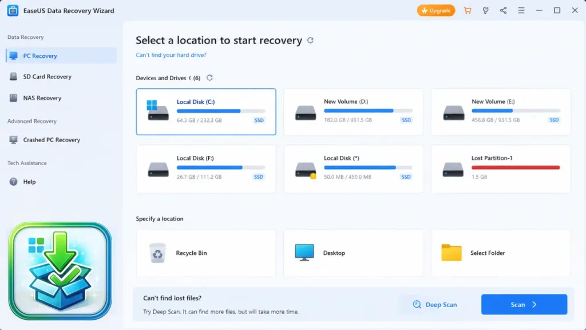This screenshot has height=330, width=586.
Task: Choose Desktop location label
Action: coord(334,253)
